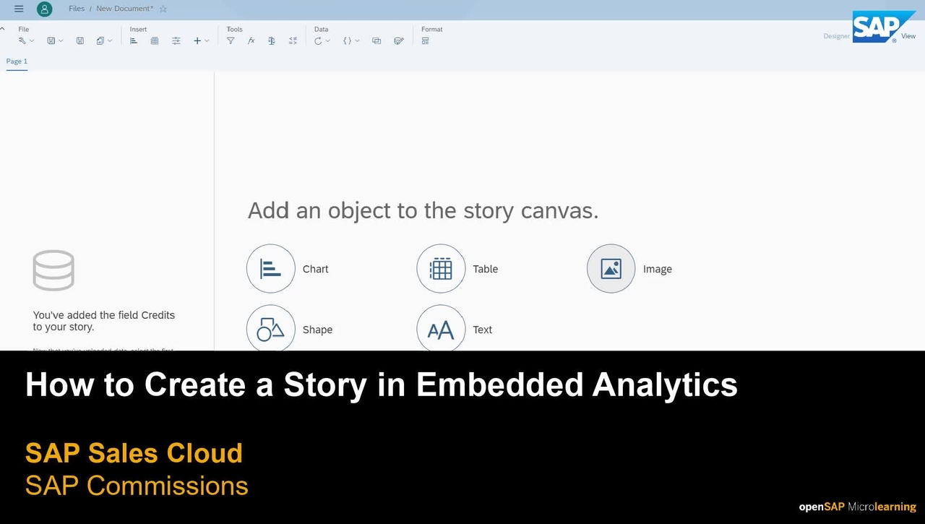Add Text via round AA icon
The image size is (925, 524).
(441, 329)
